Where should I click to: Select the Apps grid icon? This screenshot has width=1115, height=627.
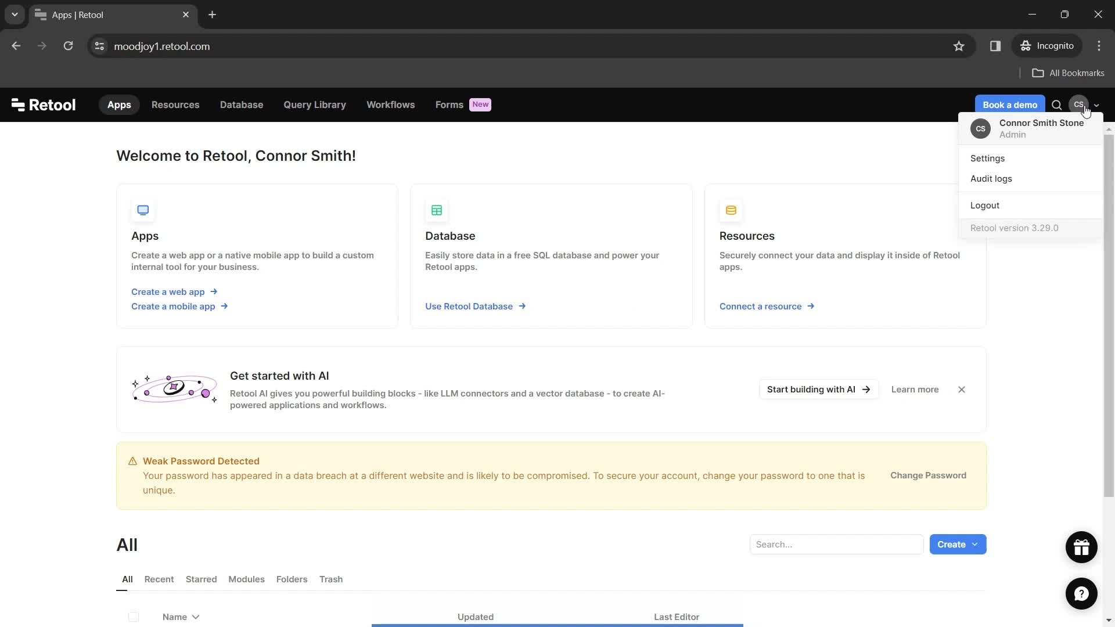coord(142,209)
